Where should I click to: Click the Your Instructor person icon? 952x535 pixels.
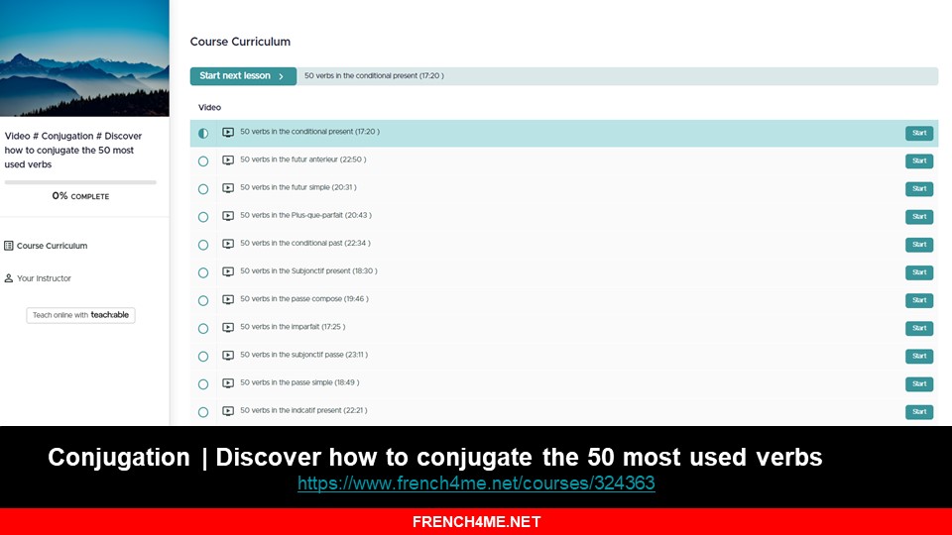pyautogui.click(x=9, y=278)
